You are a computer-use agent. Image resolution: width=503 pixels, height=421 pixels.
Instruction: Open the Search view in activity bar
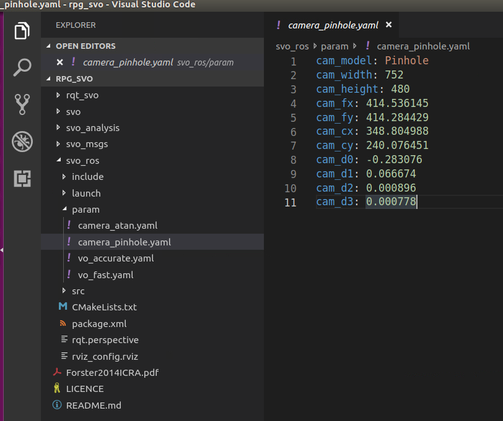(x=22, y=67)
